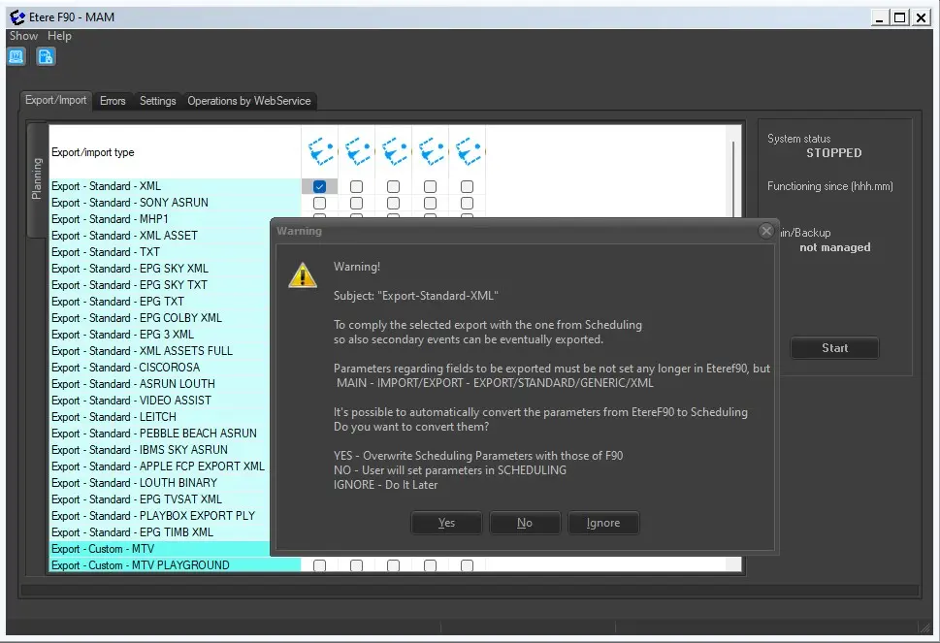Click the yellow warning triangle icon
The width and height of the screenshot is (940, 643).
[x=303, y=274]
